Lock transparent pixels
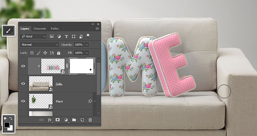The height and width of the screenshot is (136, 257). (32, 53)
